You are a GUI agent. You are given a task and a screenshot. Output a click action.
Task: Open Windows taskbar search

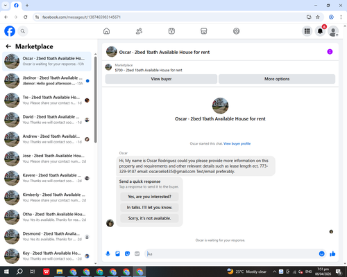19,271
